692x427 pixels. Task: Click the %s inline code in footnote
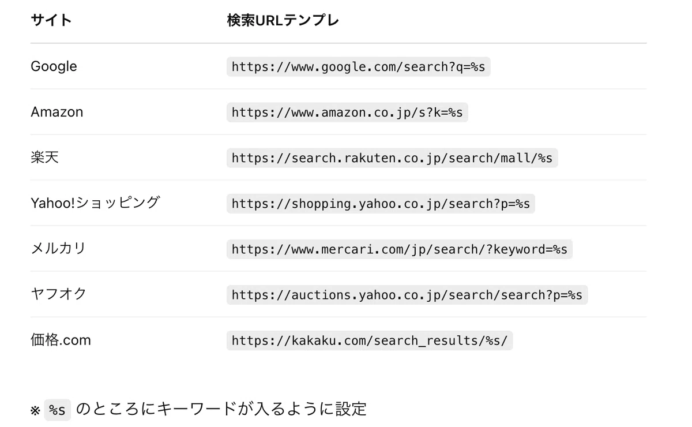point(58,410)
